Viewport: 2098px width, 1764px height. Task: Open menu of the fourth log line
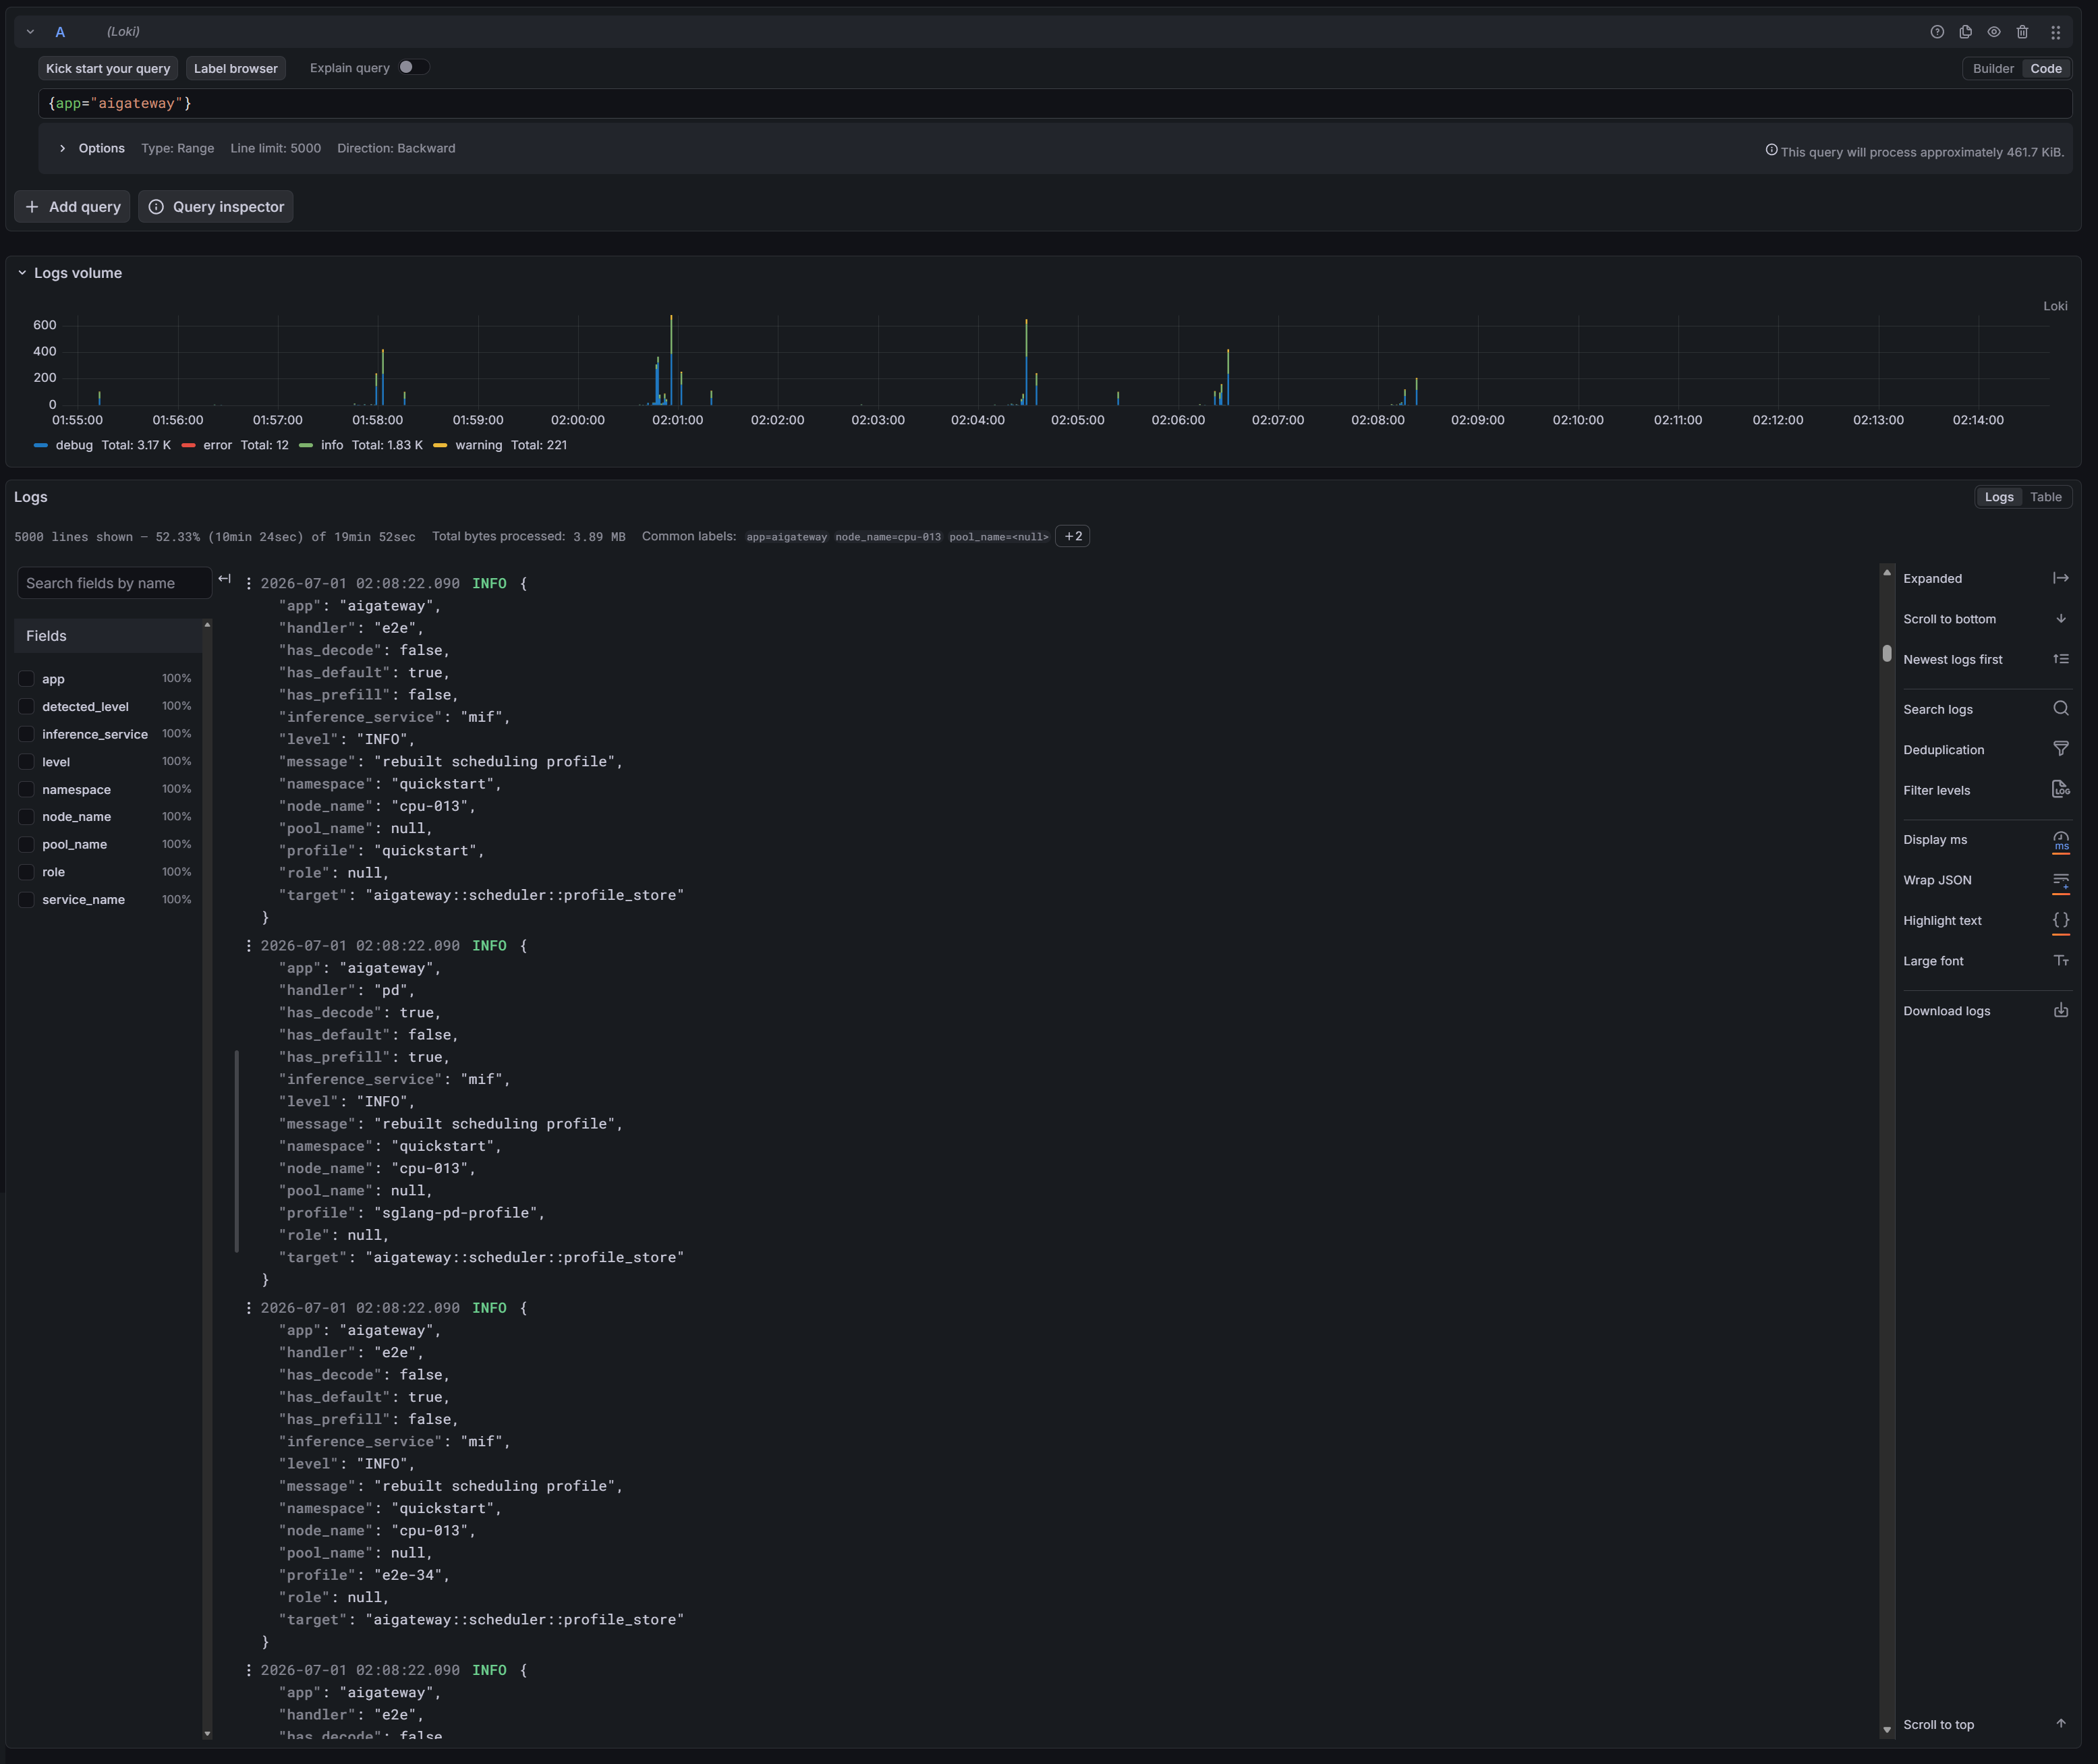point(249,1670)
